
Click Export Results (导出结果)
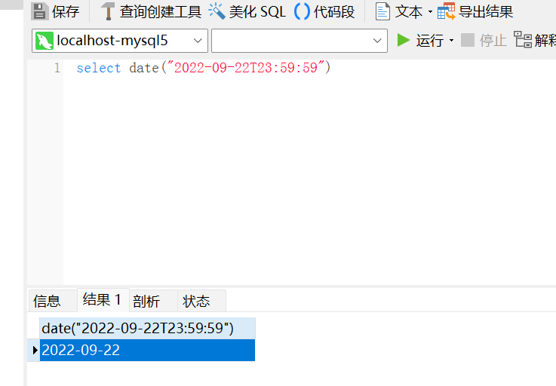475,12
